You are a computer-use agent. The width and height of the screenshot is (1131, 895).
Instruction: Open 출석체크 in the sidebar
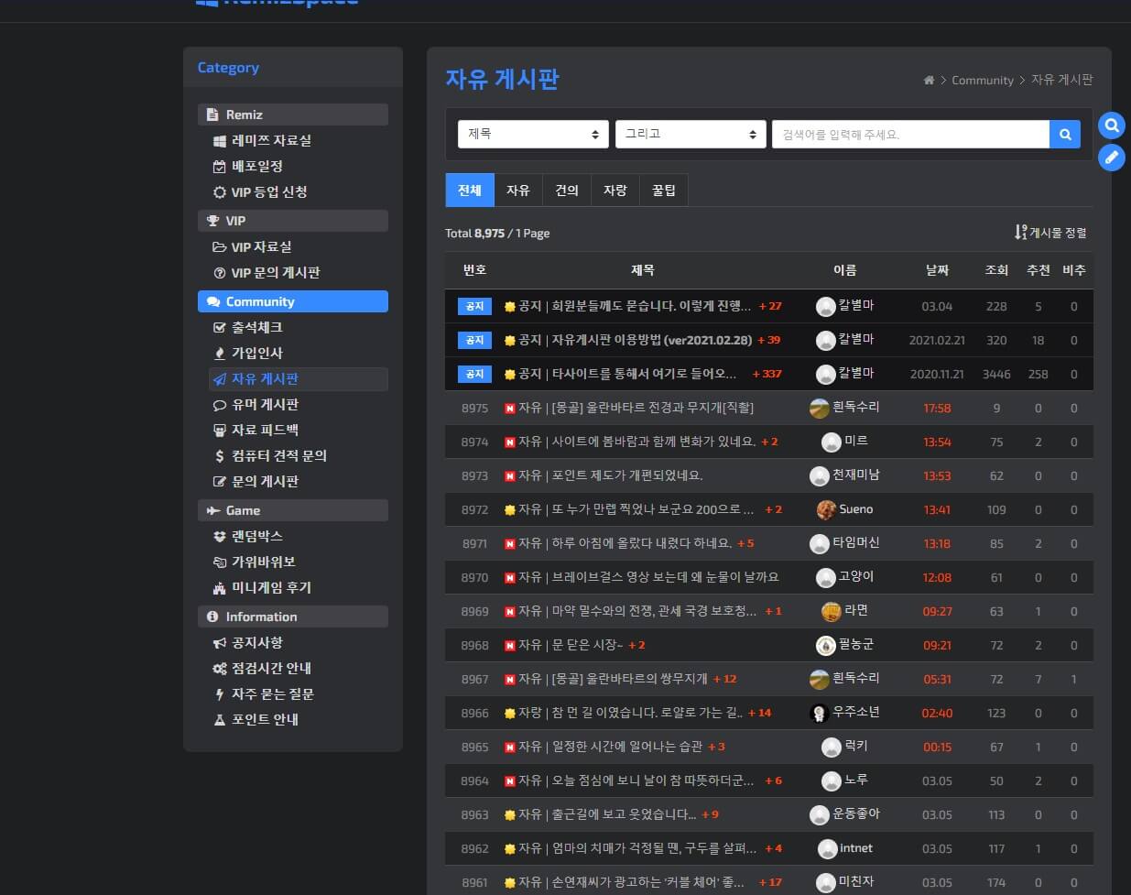point(256,327)
